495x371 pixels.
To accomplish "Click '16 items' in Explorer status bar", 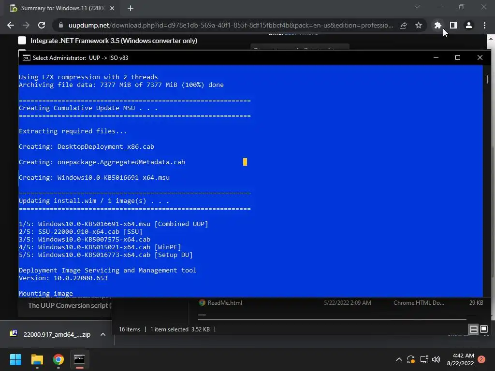I will [x=130, y=329].
